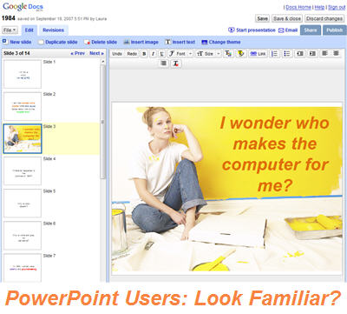Click the Redo button

click(132, 54)
